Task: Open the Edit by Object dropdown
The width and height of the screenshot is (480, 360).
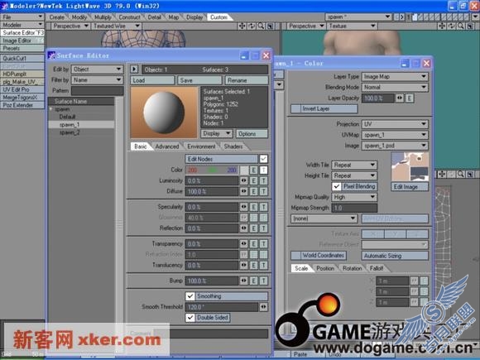Action: (98, 70)
